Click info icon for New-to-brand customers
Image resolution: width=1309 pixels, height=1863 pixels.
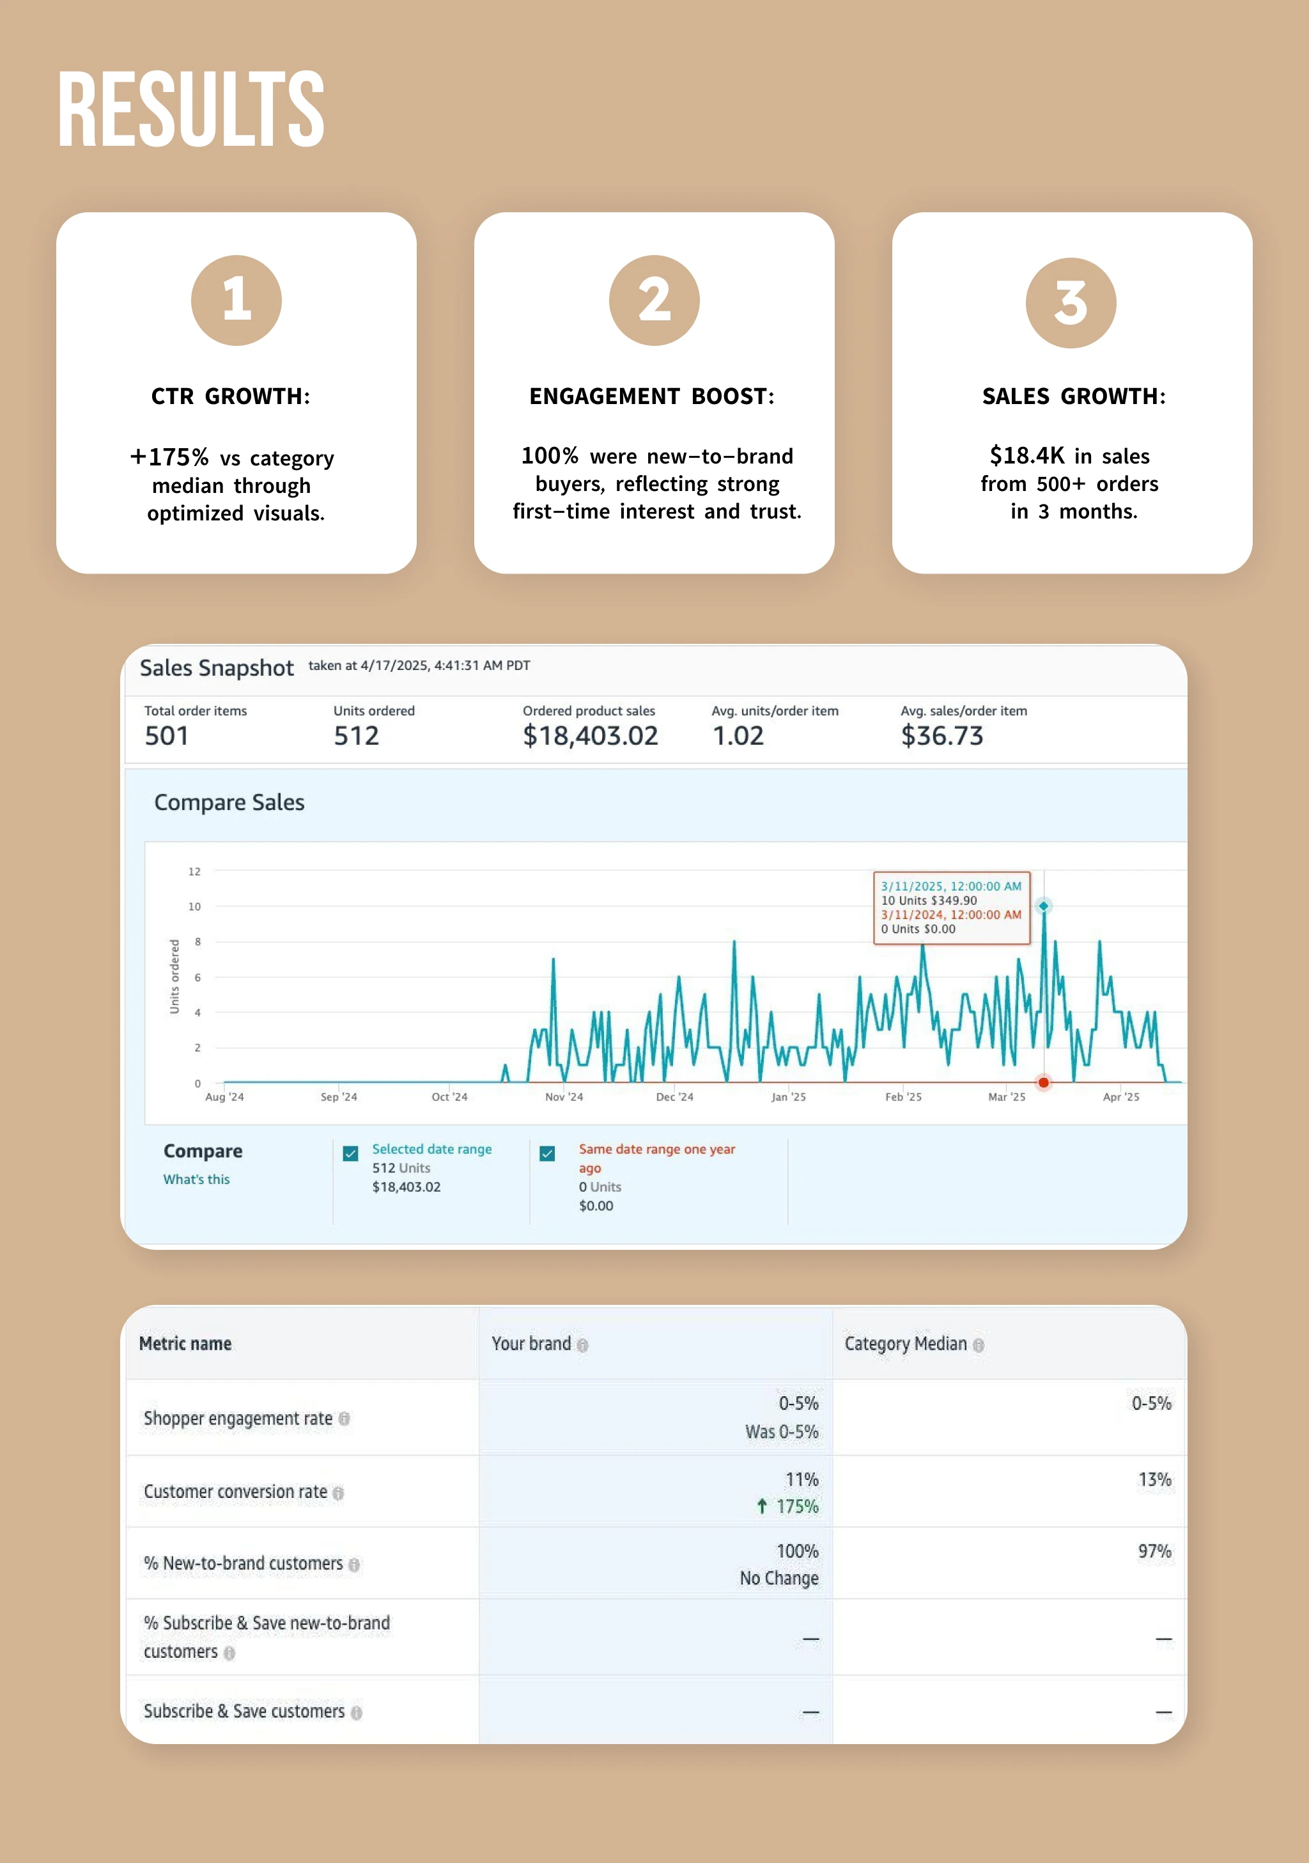353,1564
